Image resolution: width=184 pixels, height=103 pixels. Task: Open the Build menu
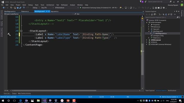coord(24,5)
